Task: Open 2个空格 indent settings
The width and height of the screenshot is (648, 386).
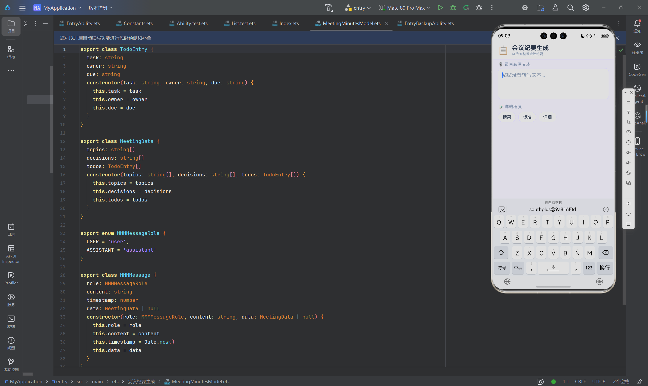Action: [x=621, y=381]
